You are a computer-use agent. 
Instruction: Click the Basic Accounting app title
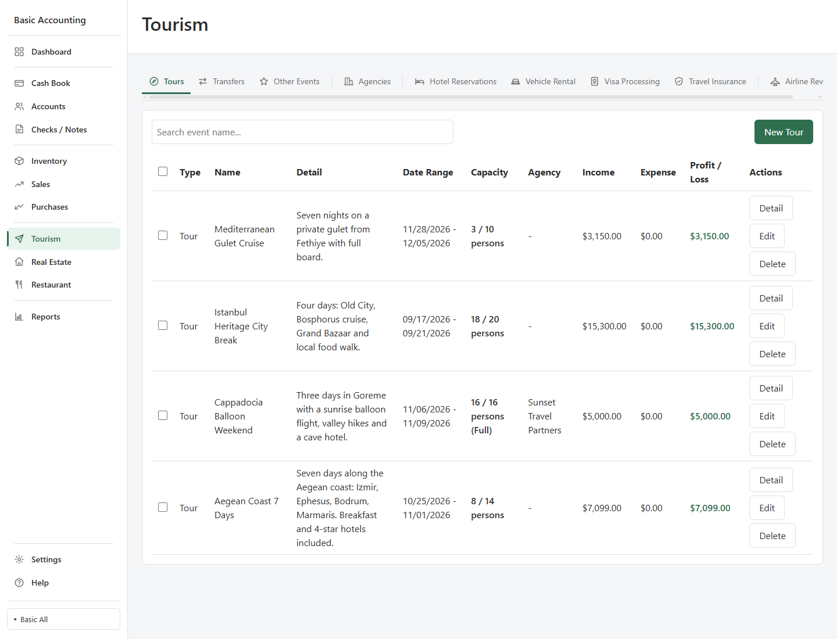[50, 20]
